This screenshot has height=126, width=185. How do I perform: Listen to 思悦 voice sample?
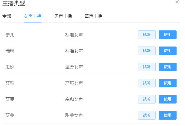(147, 67)
